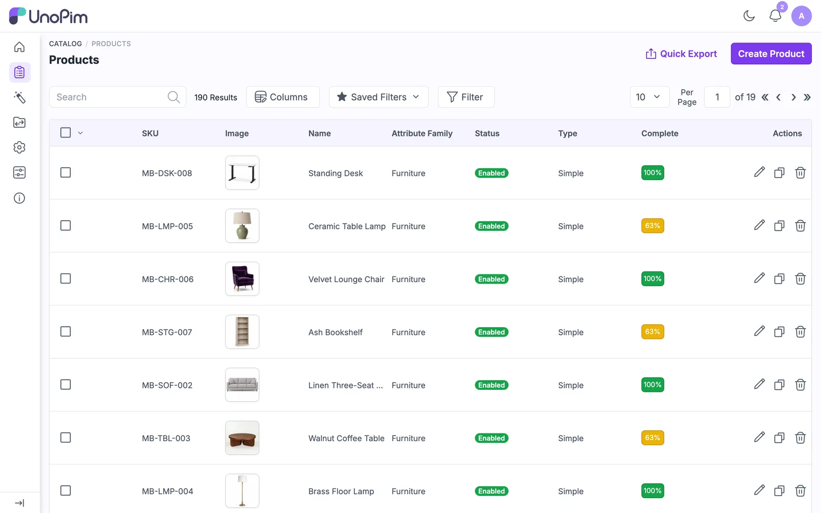Open notifications bell icon
The width and height of the screenshot is (821, 513).
pos(775,16)
